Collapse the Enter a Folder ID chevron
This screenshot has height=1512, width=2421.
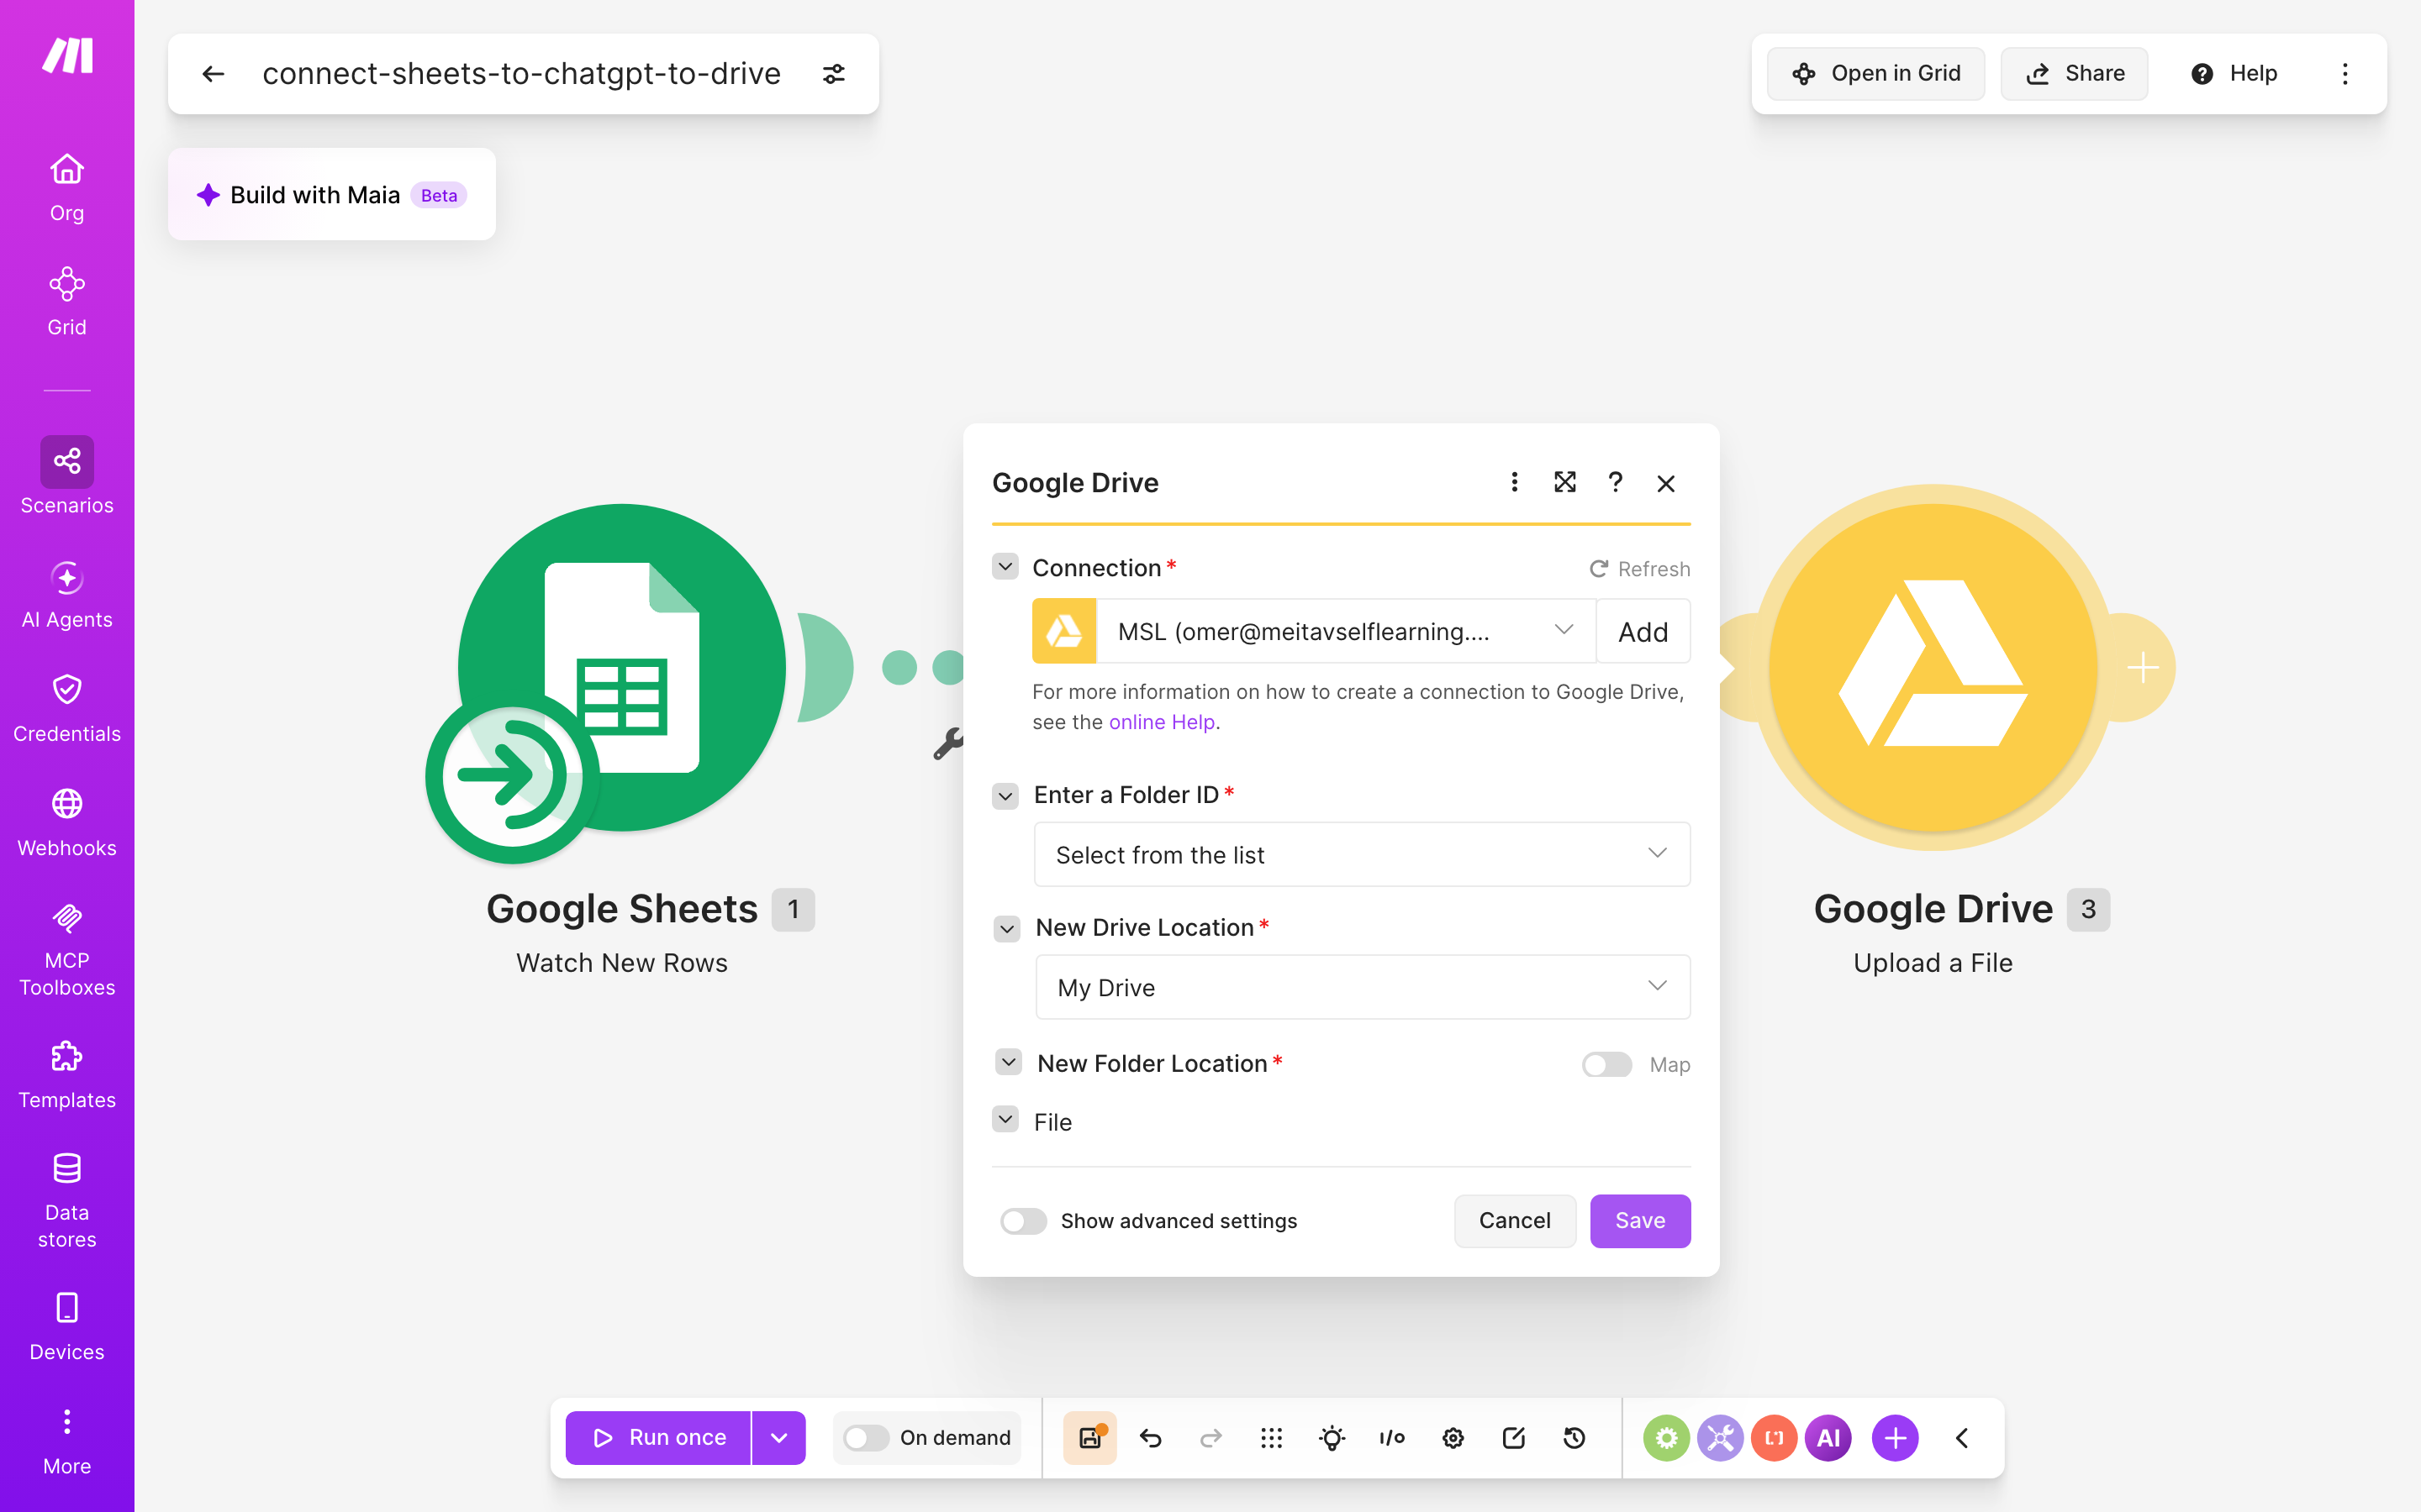point(1005,796)
